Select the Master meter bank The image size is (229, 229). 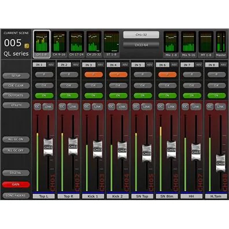[x=221, y=44]
